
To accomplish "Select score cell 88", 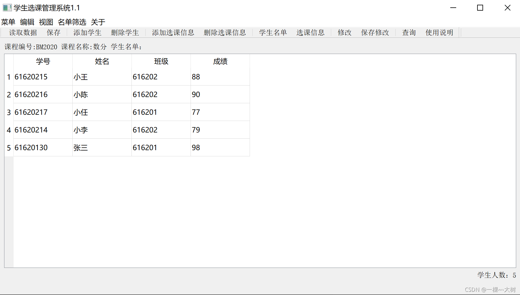I will point(220,77).
